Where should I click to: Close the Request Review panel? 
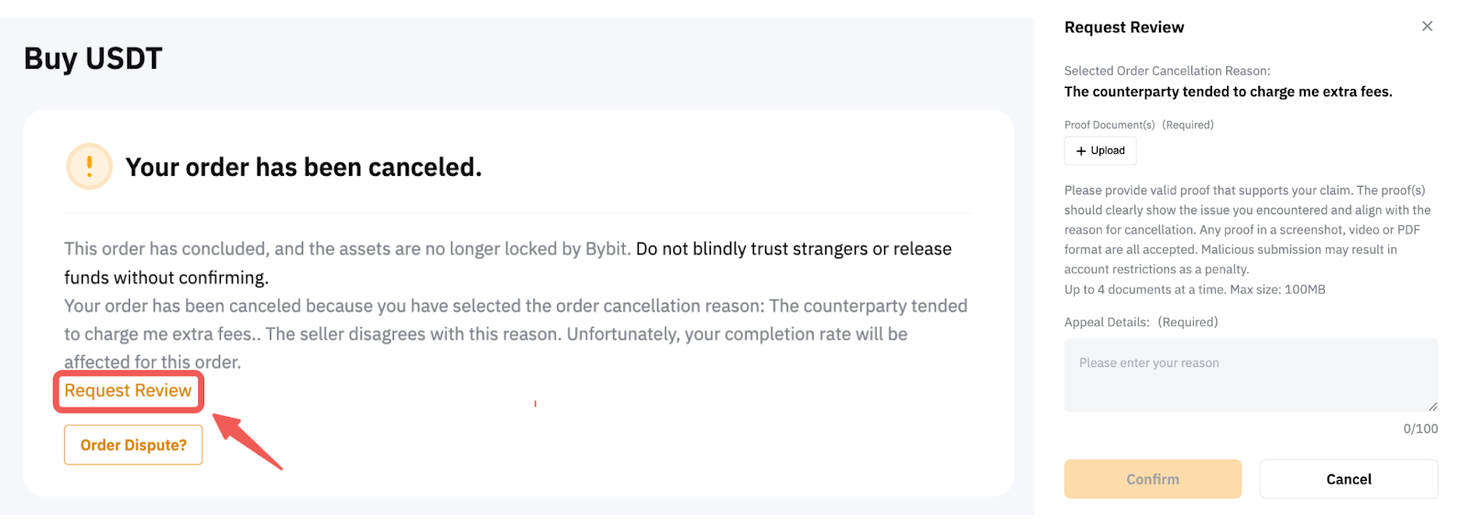click(x=1427, y=27)
